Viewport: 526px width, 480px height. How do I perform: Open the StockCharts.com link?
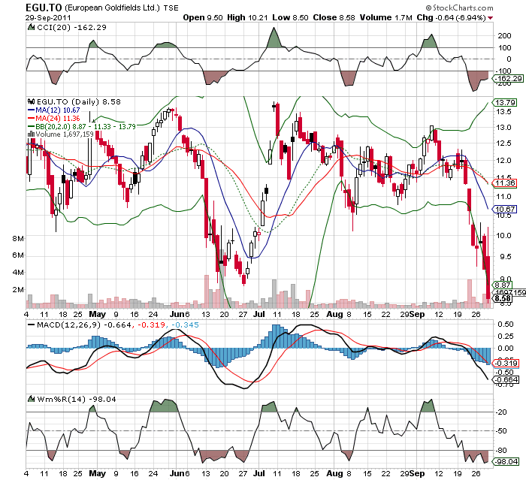(463, 8)
